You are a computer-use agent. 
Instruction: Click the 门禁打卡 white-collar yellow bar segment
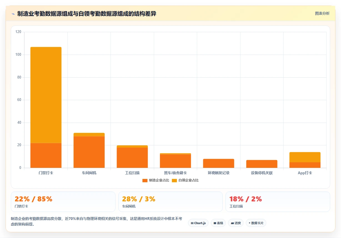[x=46, y=95]
